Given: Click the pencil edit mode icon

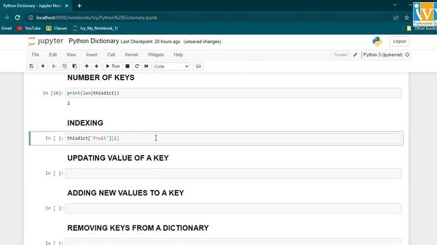Looking at the screenshot, I should pos(355,54).
